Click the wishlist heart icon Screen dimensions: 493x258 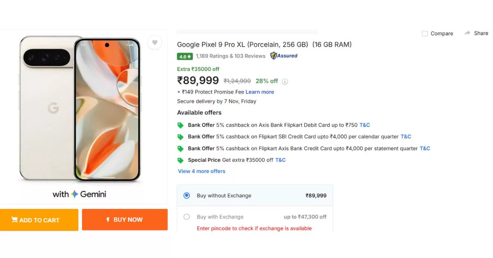click(155, 42)
